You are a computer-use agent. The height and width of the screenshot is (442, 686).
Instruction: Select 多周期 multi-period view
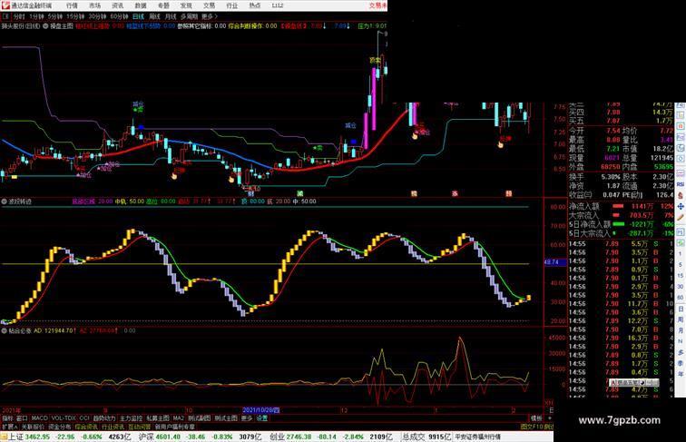tap(189, 16)
